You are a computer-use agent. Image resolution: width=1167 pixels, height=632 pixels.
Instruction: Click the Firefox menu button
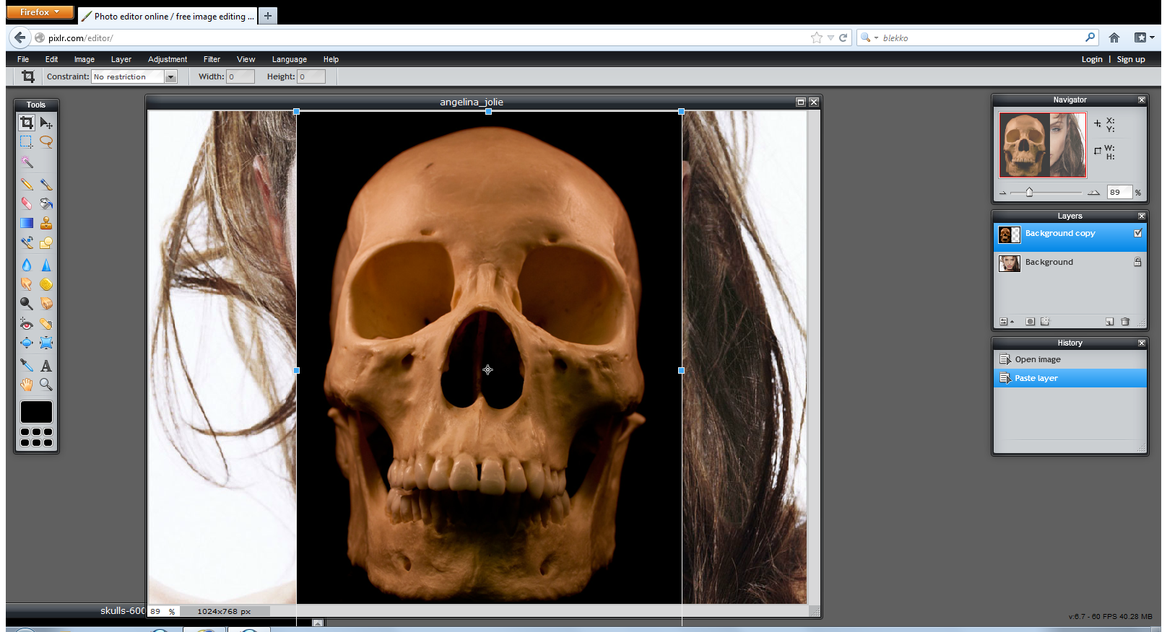[x=40, y=12]
